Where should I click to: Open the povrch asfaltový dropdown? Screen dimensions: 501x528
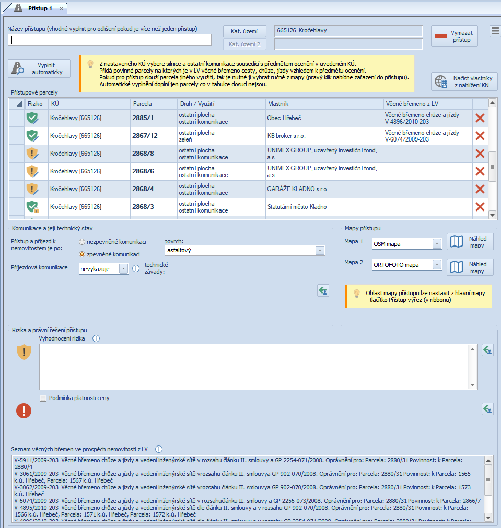point(320,250)
